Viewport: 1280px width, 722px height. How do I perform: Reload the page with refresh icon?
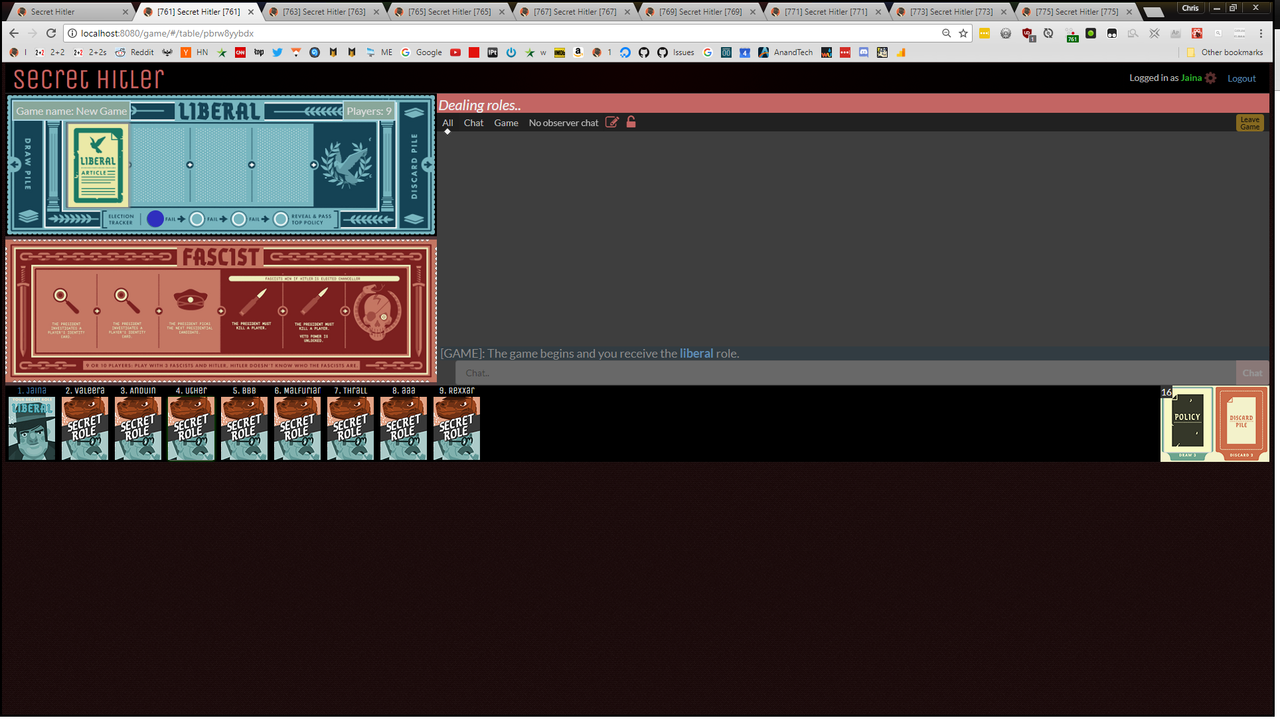51,33
